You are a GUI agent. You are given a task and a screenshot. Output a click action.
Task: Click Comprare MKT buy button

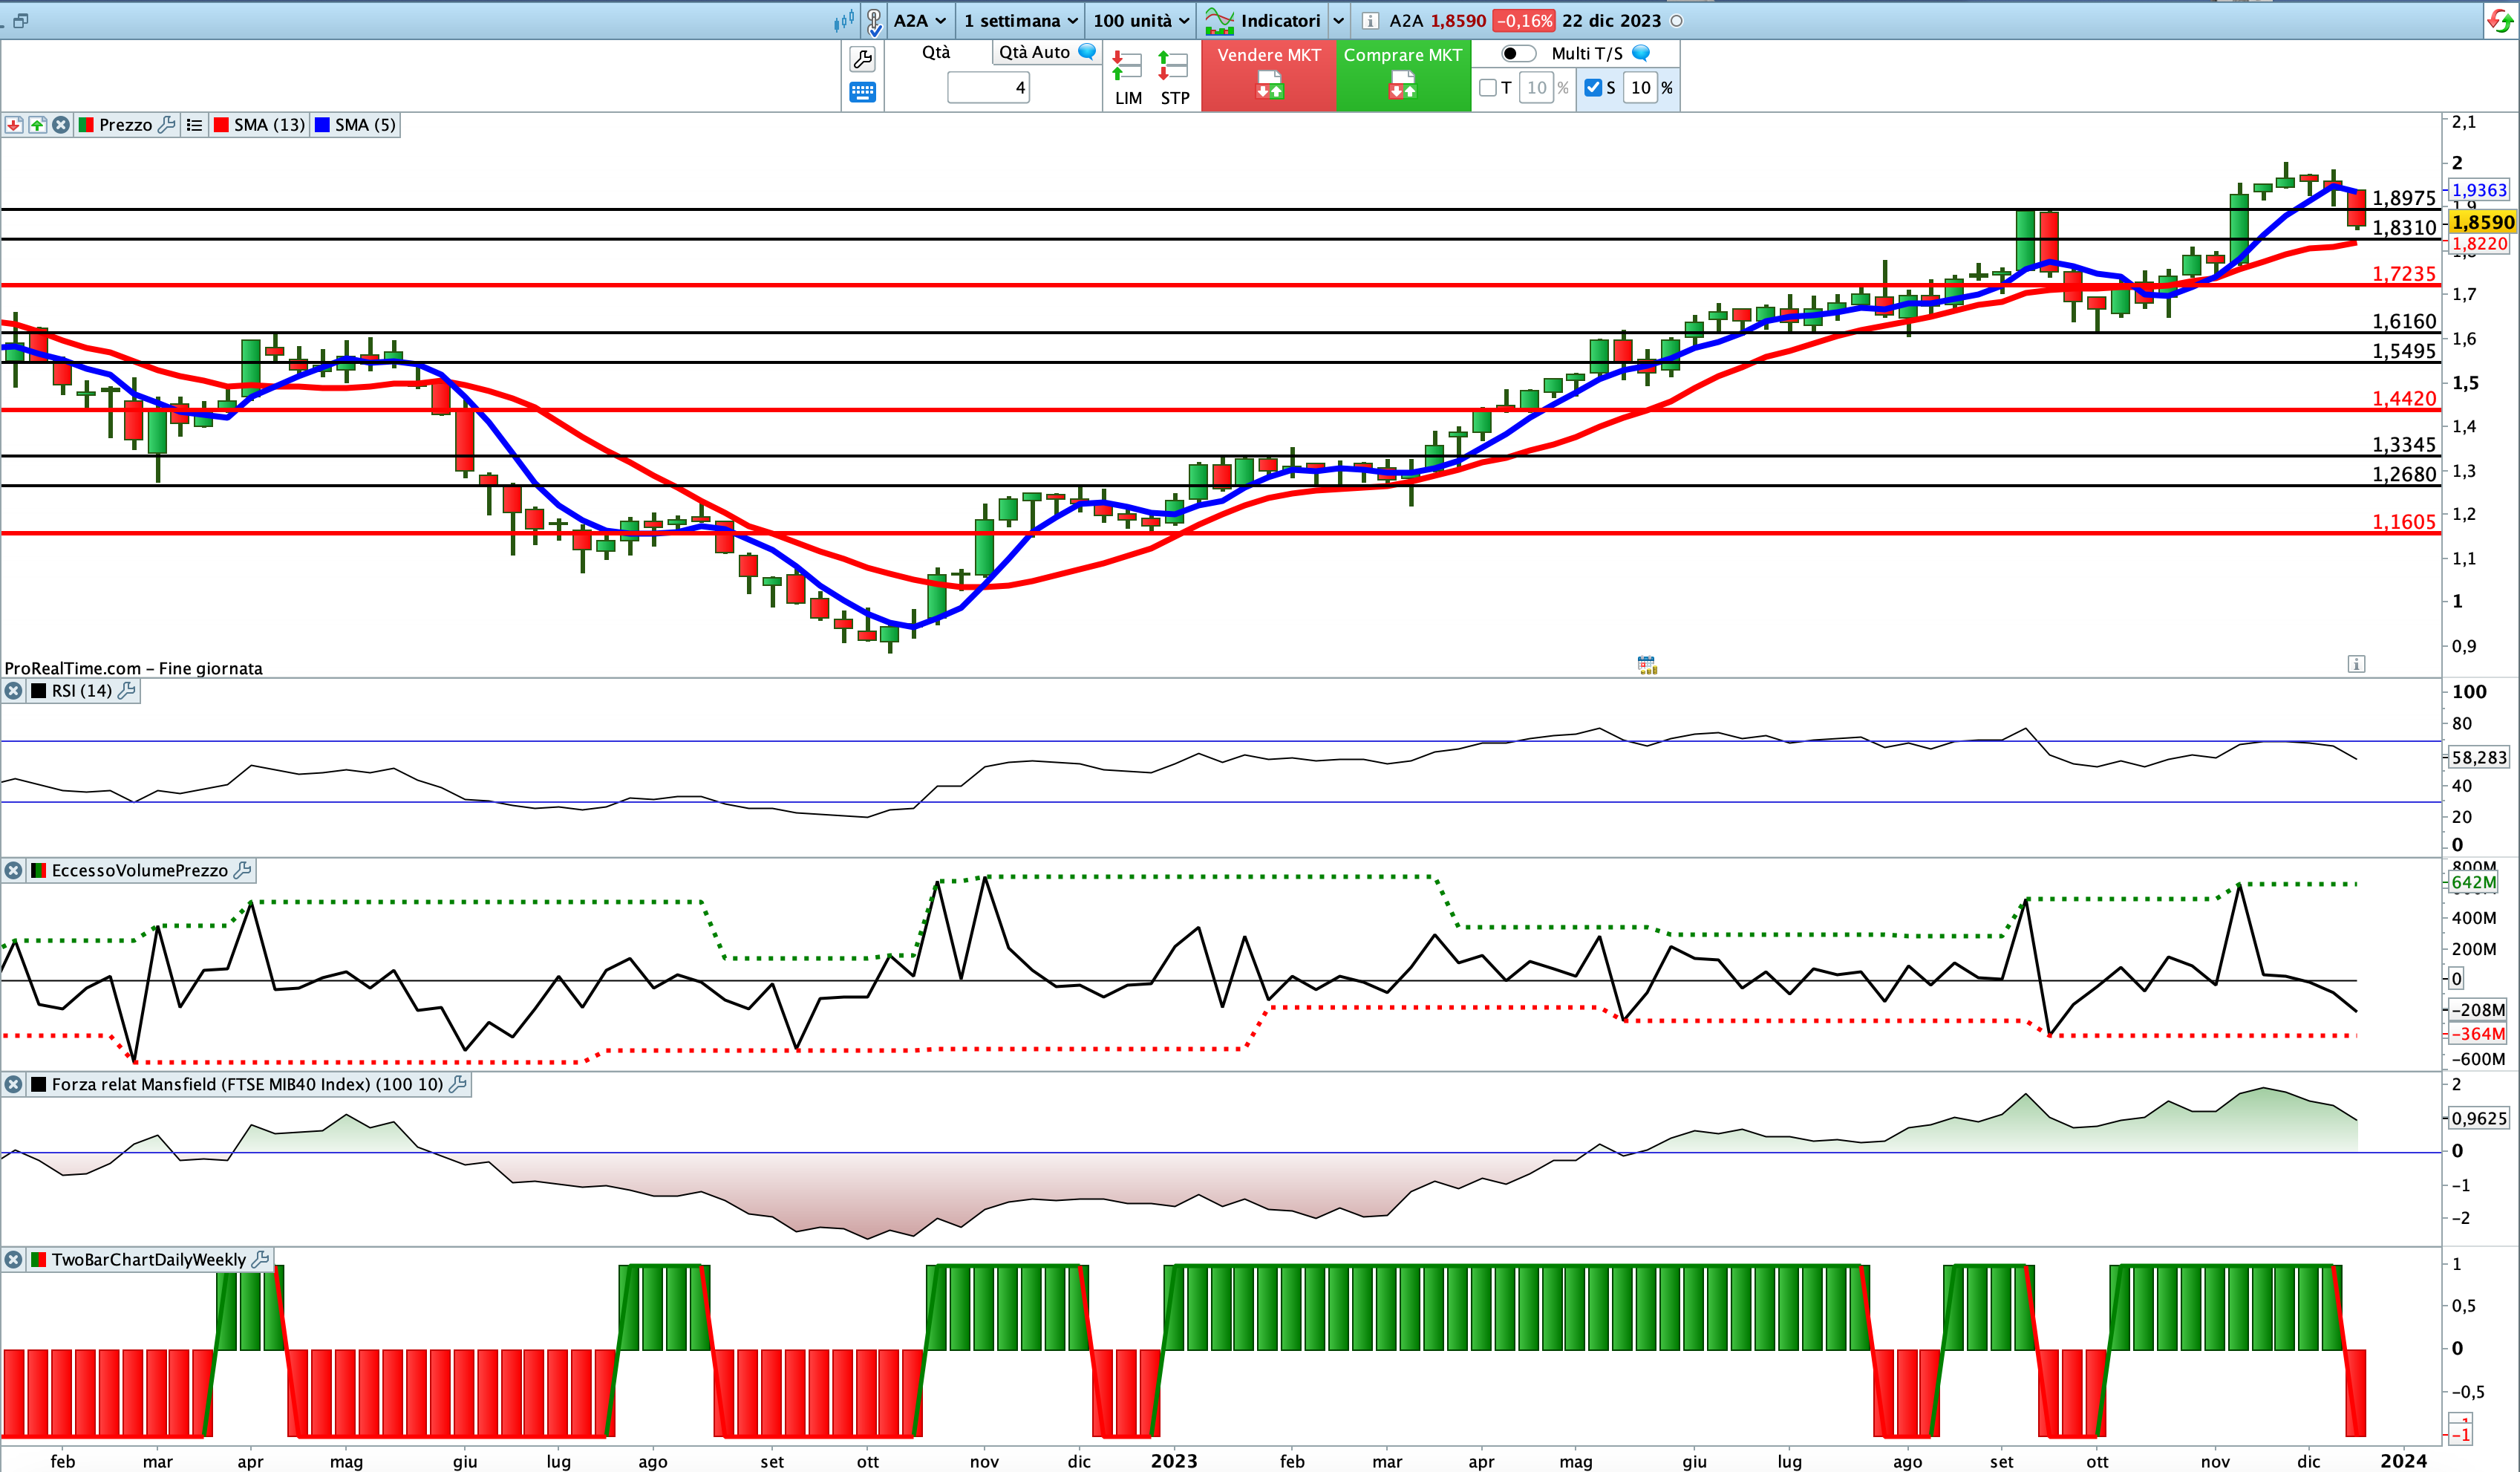1403,75
